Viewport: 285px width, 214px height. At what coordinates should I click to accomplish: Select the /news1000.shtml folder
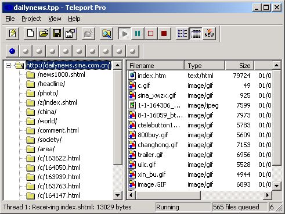(x=62, y=74)
